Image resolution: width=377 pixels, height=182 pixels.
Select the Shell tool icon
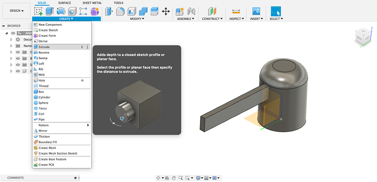(x=131, y=11)
